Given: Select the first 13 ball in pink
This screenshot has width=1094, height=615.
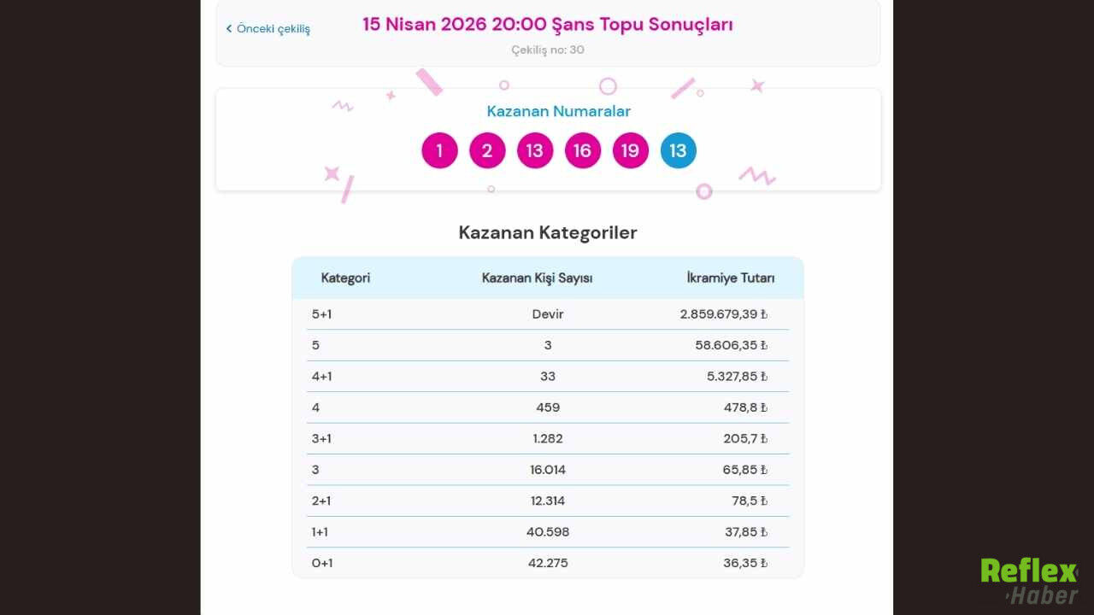Looking at the screenshot, I should (x=535, y=150).
